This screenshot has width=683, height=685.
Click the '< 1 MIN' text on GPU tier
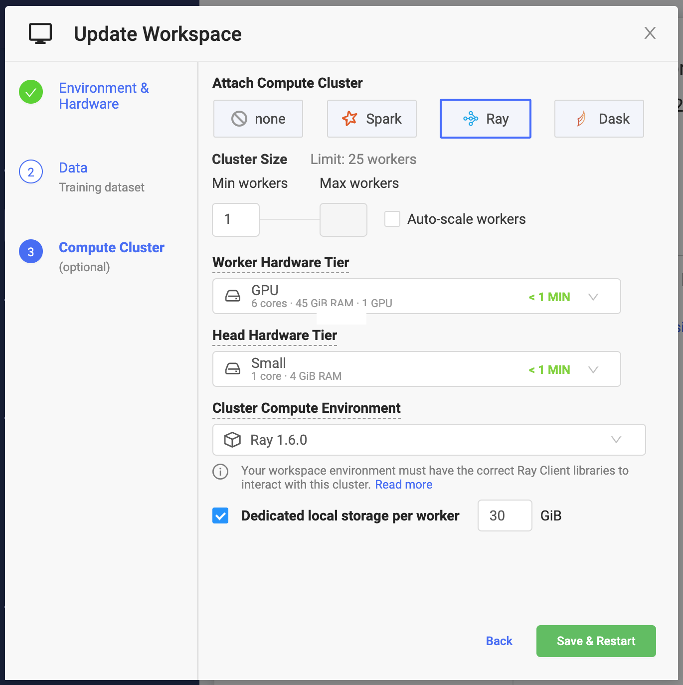pyautogui.click(x=549, y=297)
